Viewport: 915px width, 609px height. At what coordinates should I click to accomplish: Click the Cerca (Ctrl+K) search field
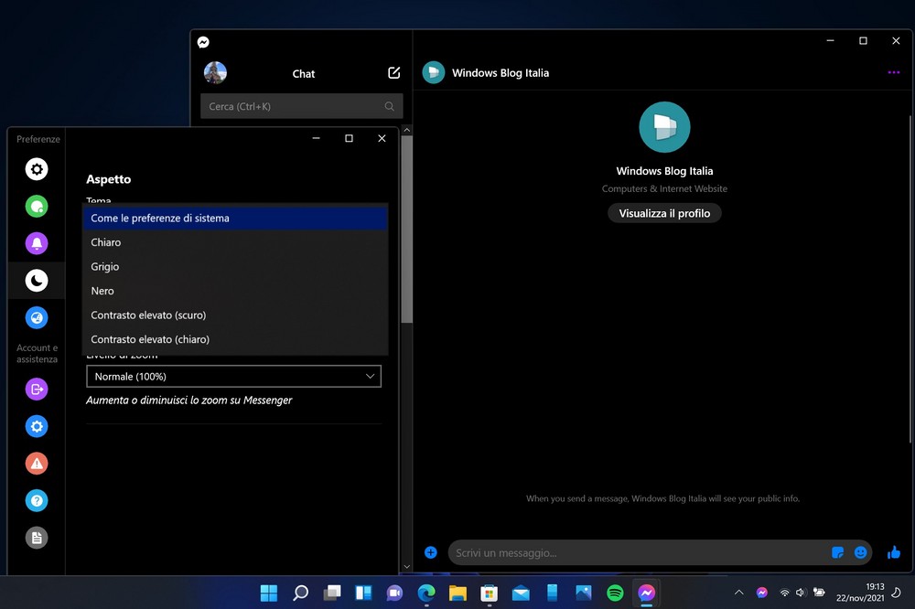pyautogui.click(x=295, y=106)
